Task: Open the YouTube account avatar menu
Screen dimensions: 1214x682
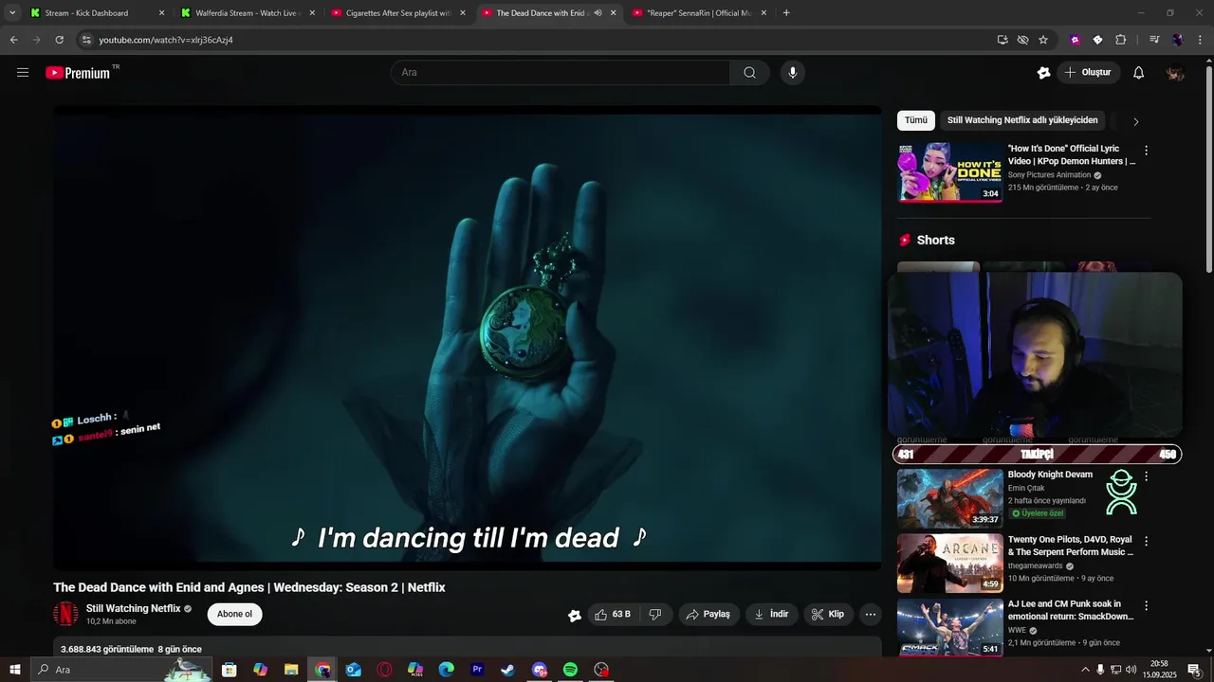Action: point(1175,73)
